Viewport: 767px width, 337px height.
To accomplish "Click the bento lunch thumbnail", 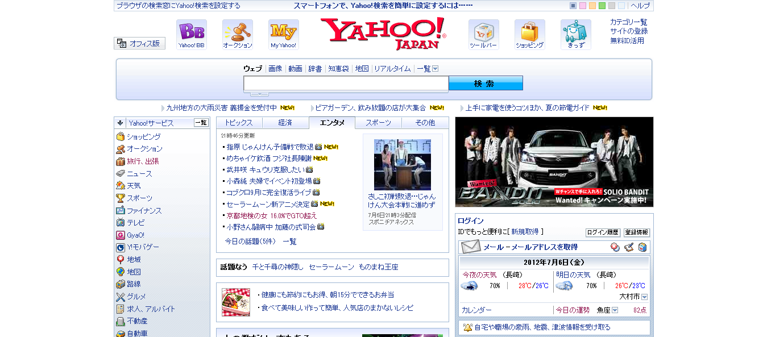I will click(236, 302).
